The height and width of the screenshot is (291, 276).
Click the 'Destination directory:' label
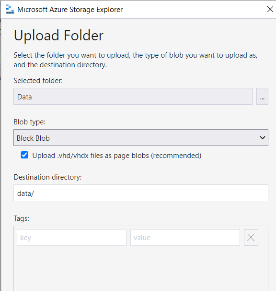tap(47, 177)
